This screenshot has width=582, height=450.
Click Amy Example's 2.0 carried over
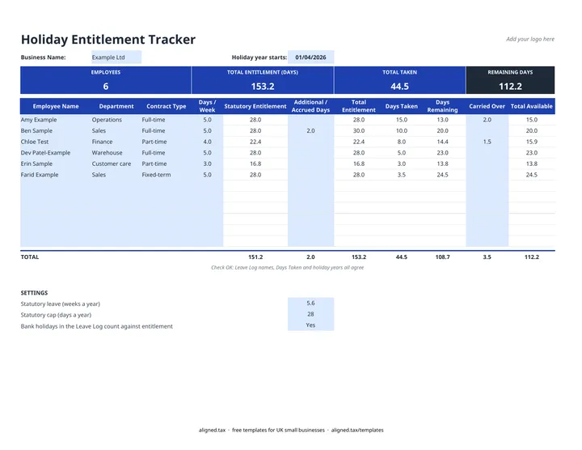pos(487,120)
